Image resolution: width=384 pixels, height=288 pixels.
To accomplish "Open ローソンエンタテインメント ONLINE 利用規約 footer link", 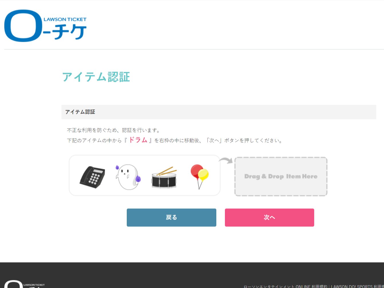I will coord(286,286).
